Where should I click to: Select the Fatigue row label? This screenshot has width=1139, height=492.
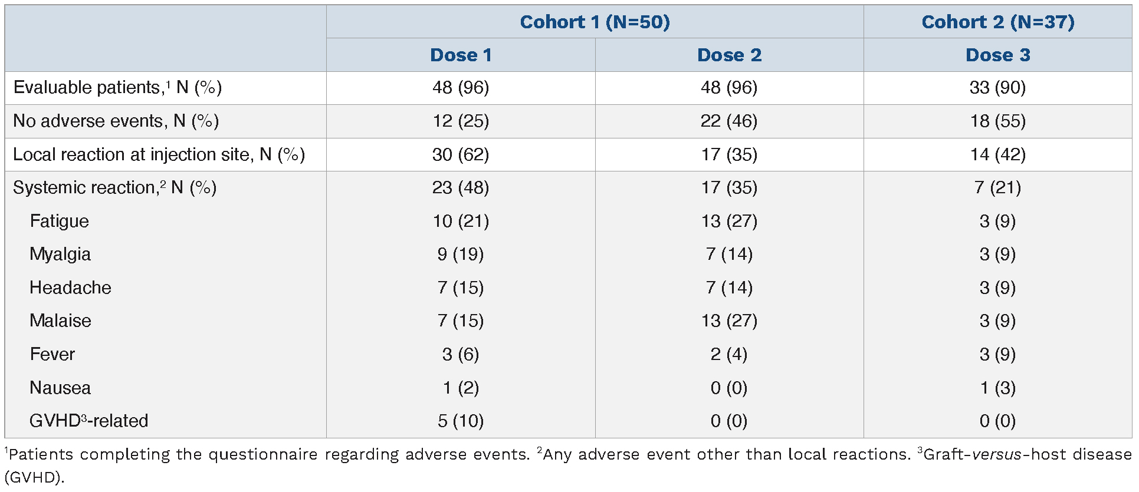[x=59, y=221]
